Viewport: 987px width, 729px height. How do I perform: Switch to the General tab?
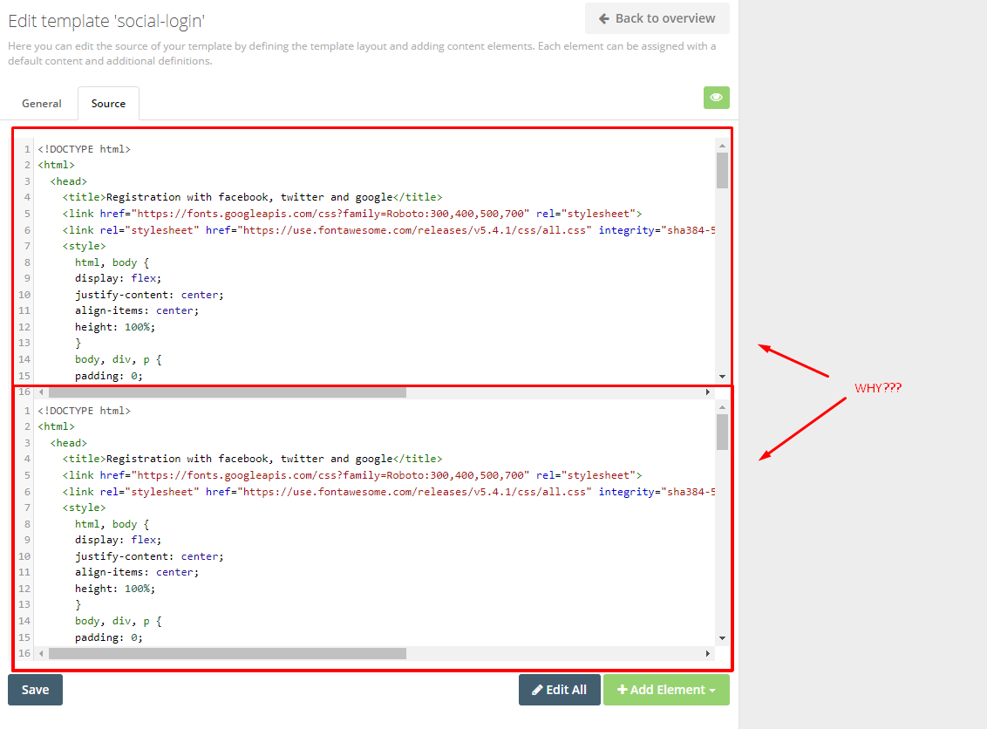[41, 103]
